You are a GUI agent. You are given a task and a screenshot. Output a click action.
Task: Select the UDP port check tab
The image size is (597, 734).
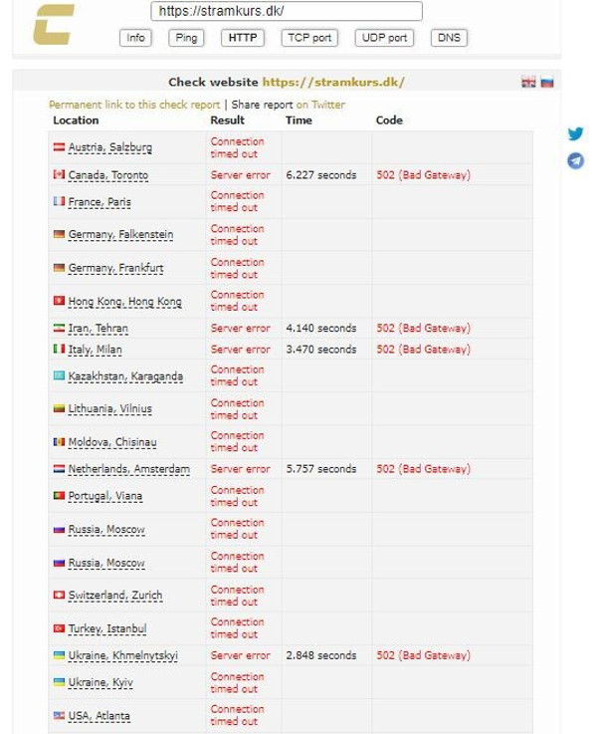coord(384,38)
